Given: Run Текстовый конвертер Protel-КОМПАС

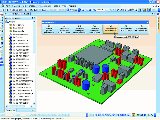Looking at the screenshot, I should 95,29.
